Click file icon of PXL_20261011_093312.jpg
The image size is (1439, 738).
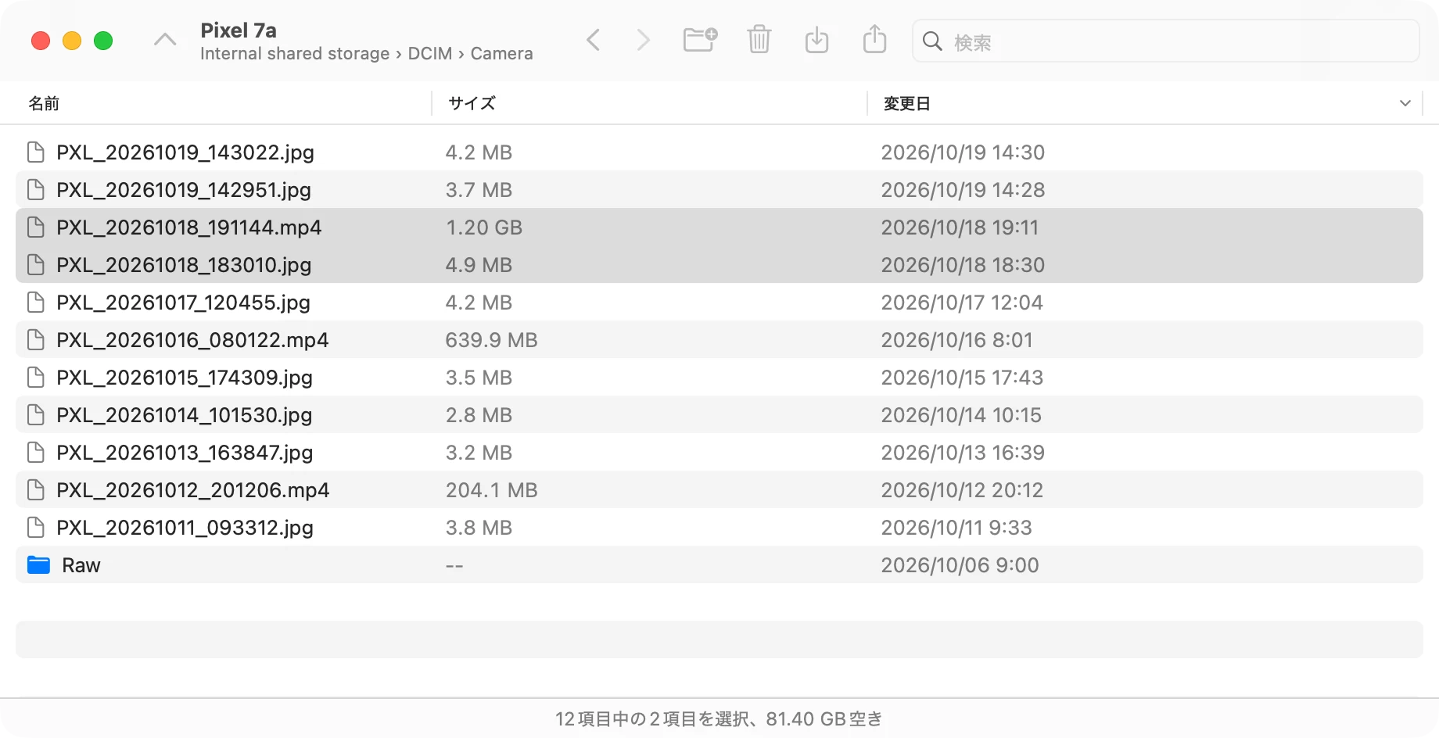coord(35,528)
